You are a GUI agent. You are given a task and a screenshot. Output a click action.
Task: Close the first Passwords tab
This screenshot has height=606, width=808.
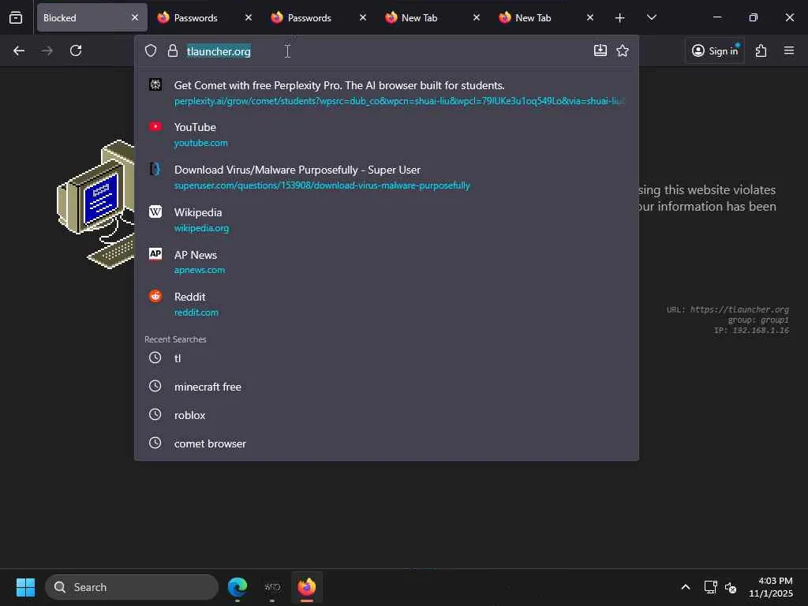tap(249, 17)
